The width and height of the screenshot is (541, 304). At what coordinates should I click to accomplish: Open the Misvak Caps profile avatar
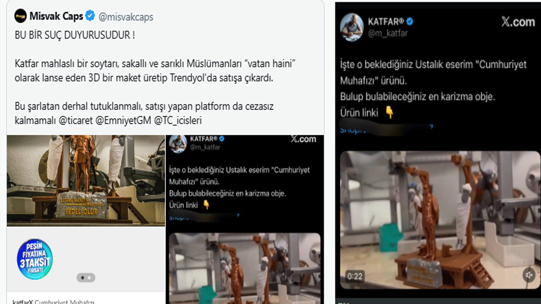tap(20, 17)
